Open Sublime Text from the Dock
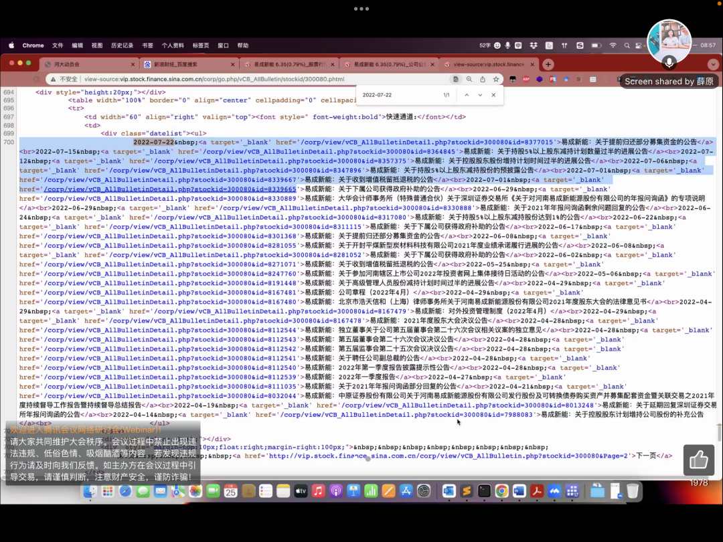The height and width of the screenshot is (542, 723). click(x=466, y=491)
